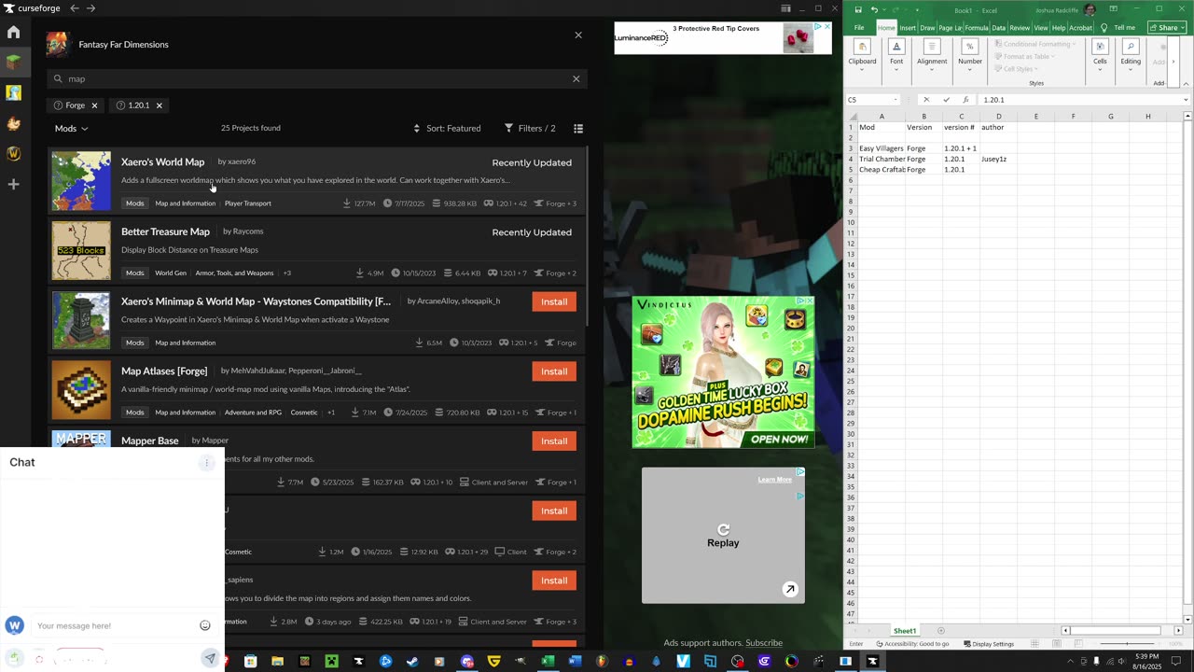This screenshot has height=672, width=1194.
Task: Navigate back in CurseForge
Action: click(x=75, y=8)
